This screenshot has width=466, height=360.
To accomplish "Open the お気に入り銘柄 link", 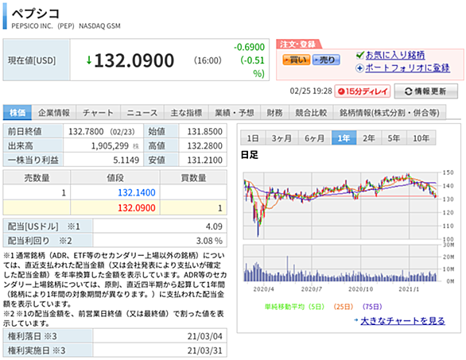I will coord(395,55).
